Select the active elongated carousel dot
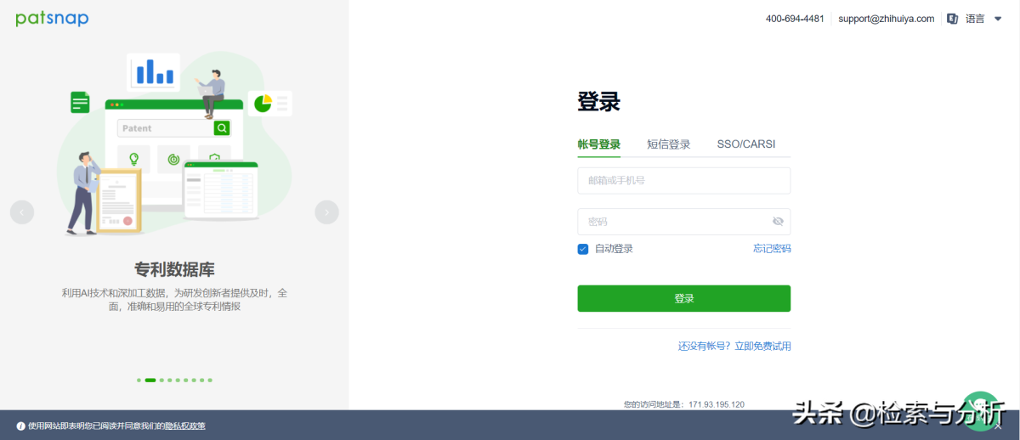1020x440 pixels. [150, 380]
